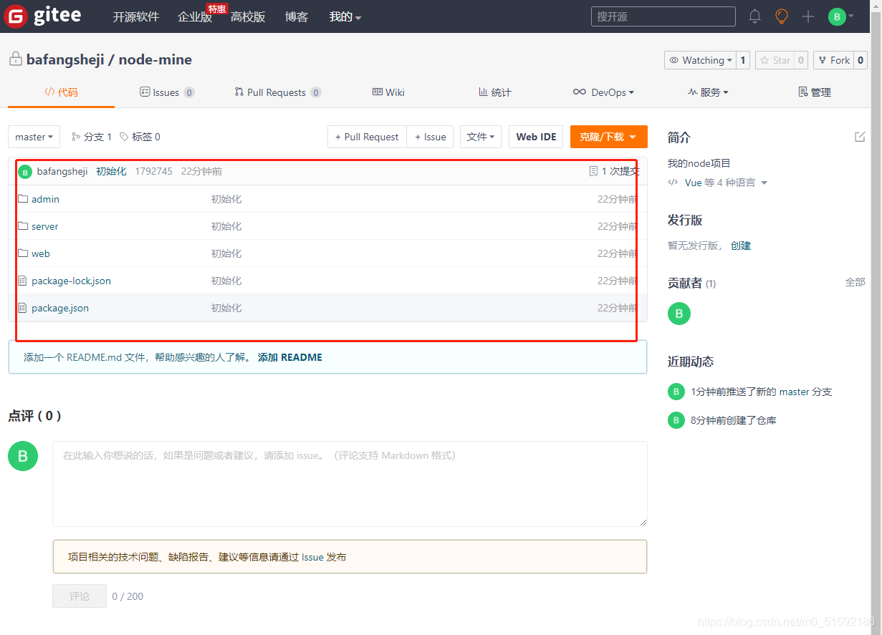
Task: Open the bafangsheji owner link in title
Action: coord(65,59)
